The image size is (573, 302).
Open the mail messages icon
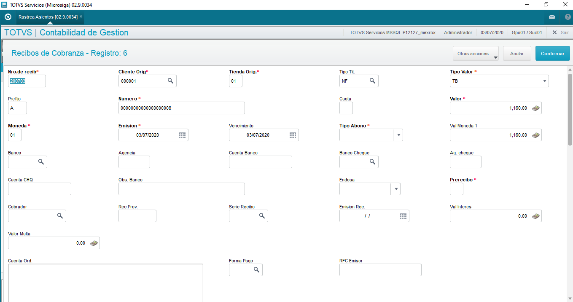pos(552,17)
